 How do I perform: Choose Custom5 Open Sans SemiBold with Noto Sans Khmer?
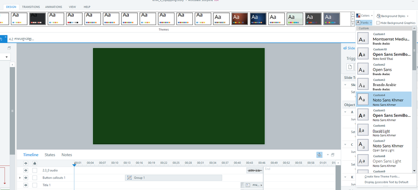coord(384,115)
